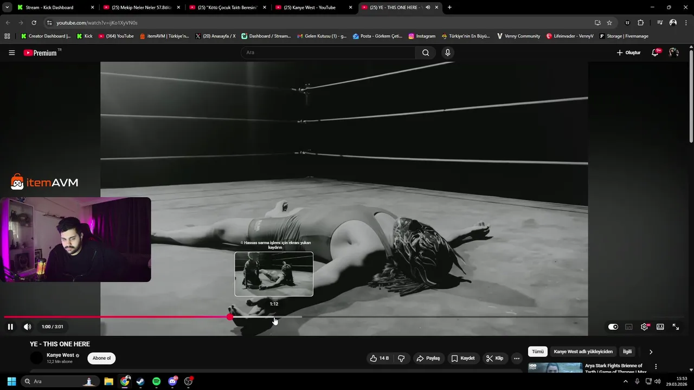Subscribe with the Abone ol button
The height and width of the screenshot is (390, 694).
[x=101, y=358]
